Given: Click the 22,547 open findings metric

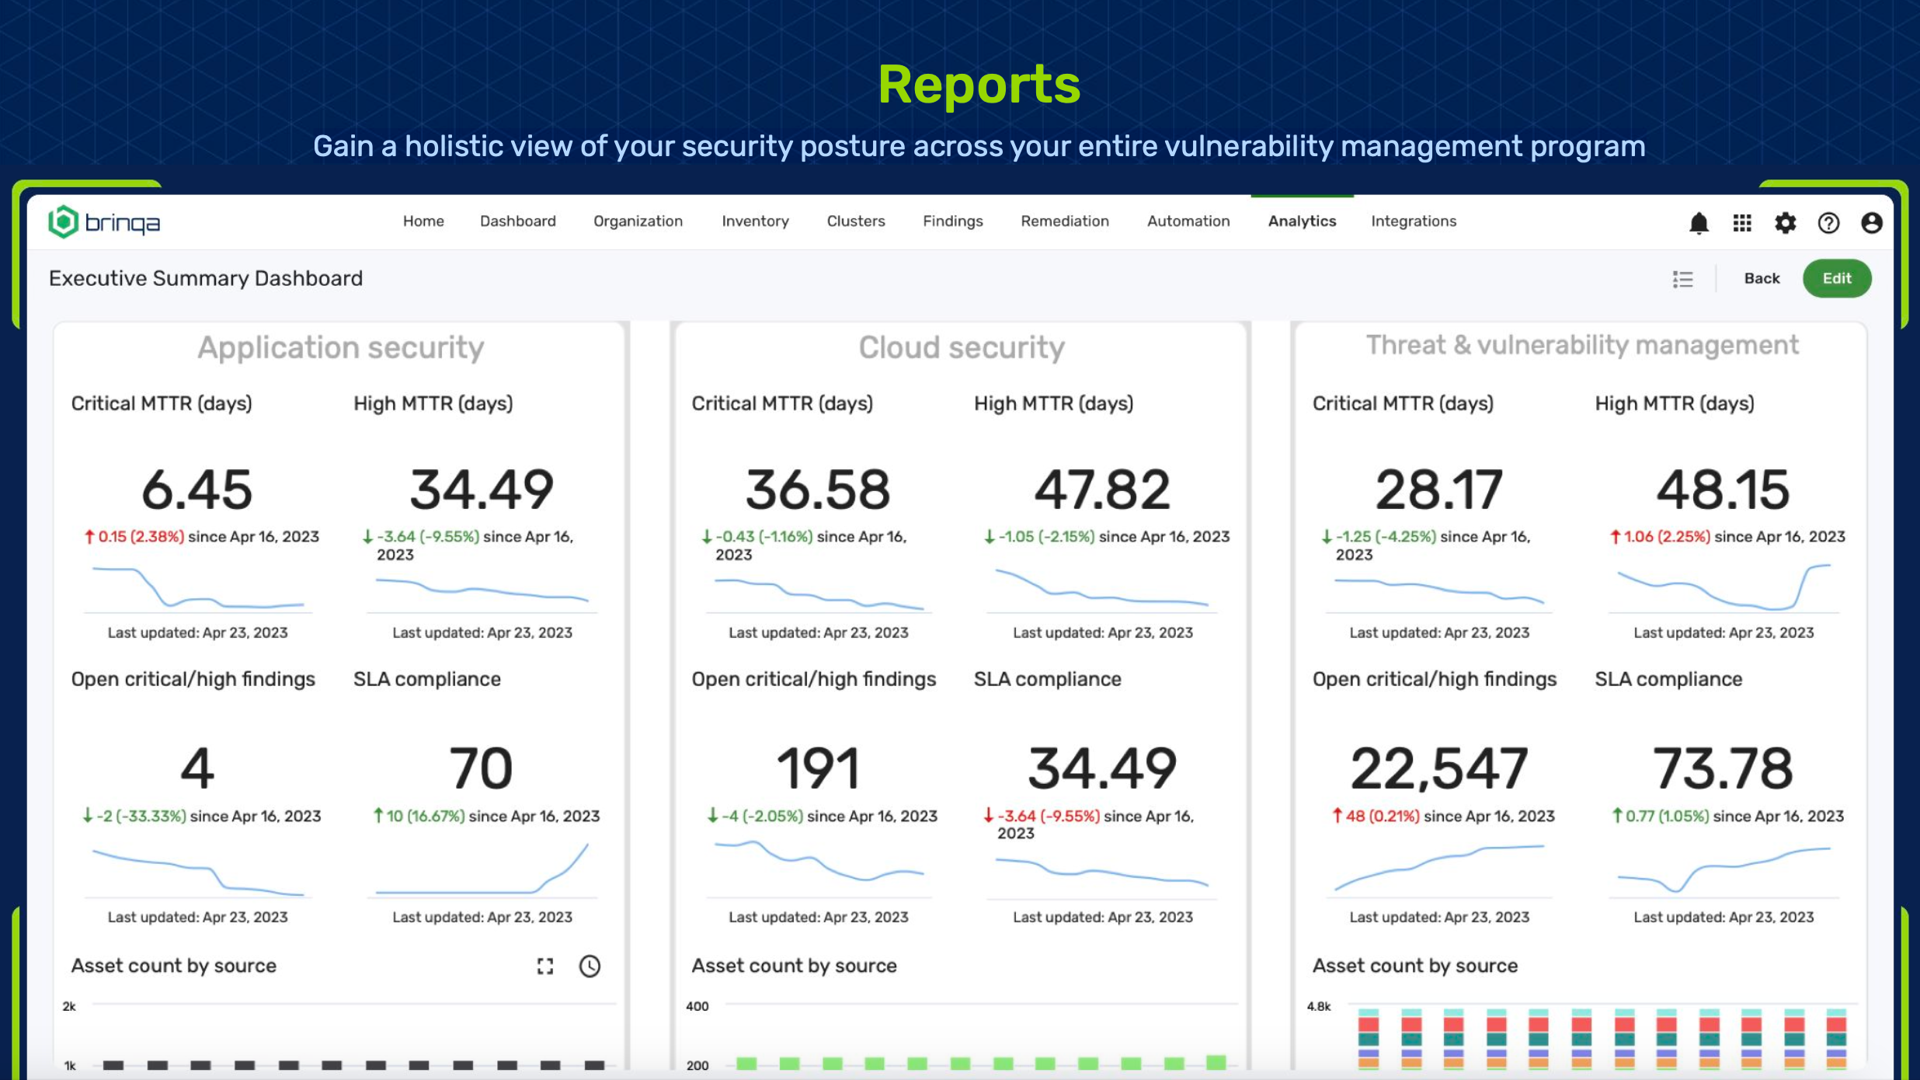Looking at the screenshot, I should pyautogui.click(x=1438, y=769).
